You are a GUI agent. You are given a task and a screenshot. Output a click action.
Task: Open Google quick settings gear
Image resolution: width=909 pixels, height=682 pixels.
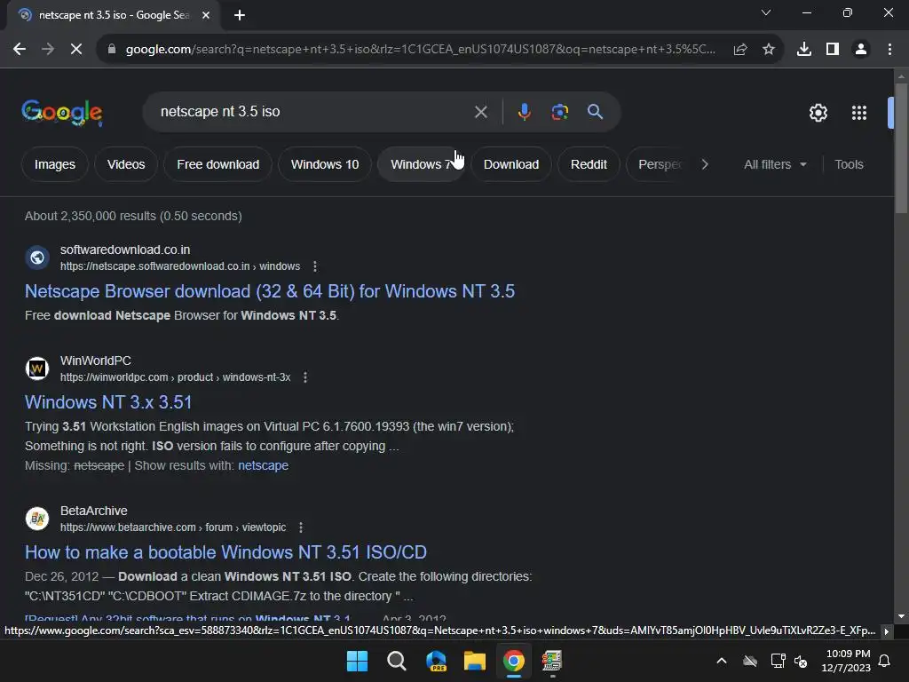[x=818, y=113]
